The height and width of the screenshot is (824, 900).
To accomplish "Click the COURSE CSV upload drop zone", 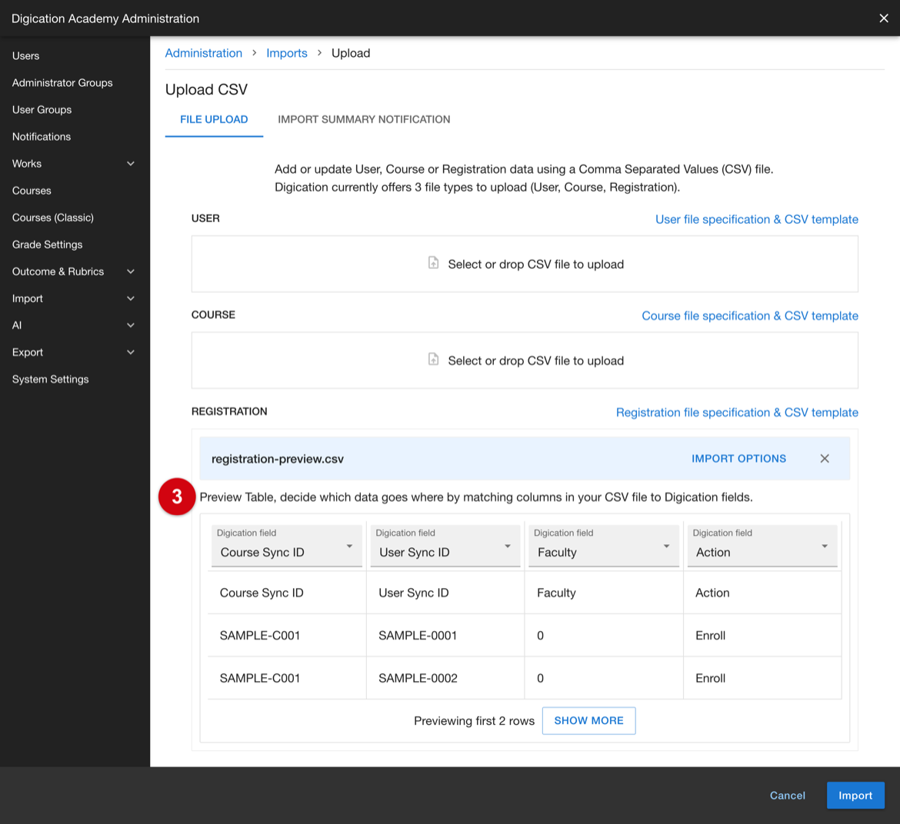I will coord(525,360).
